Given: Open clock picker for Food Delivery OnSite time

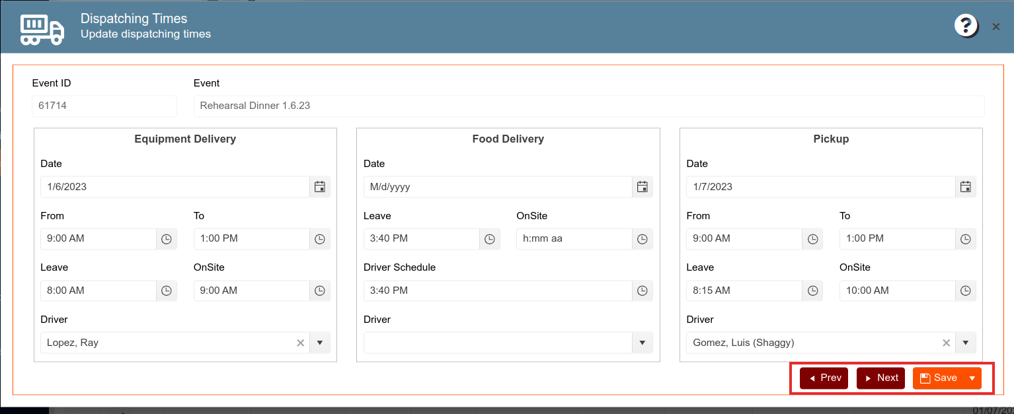Looking at the screenshot, I should pos(643,238).
